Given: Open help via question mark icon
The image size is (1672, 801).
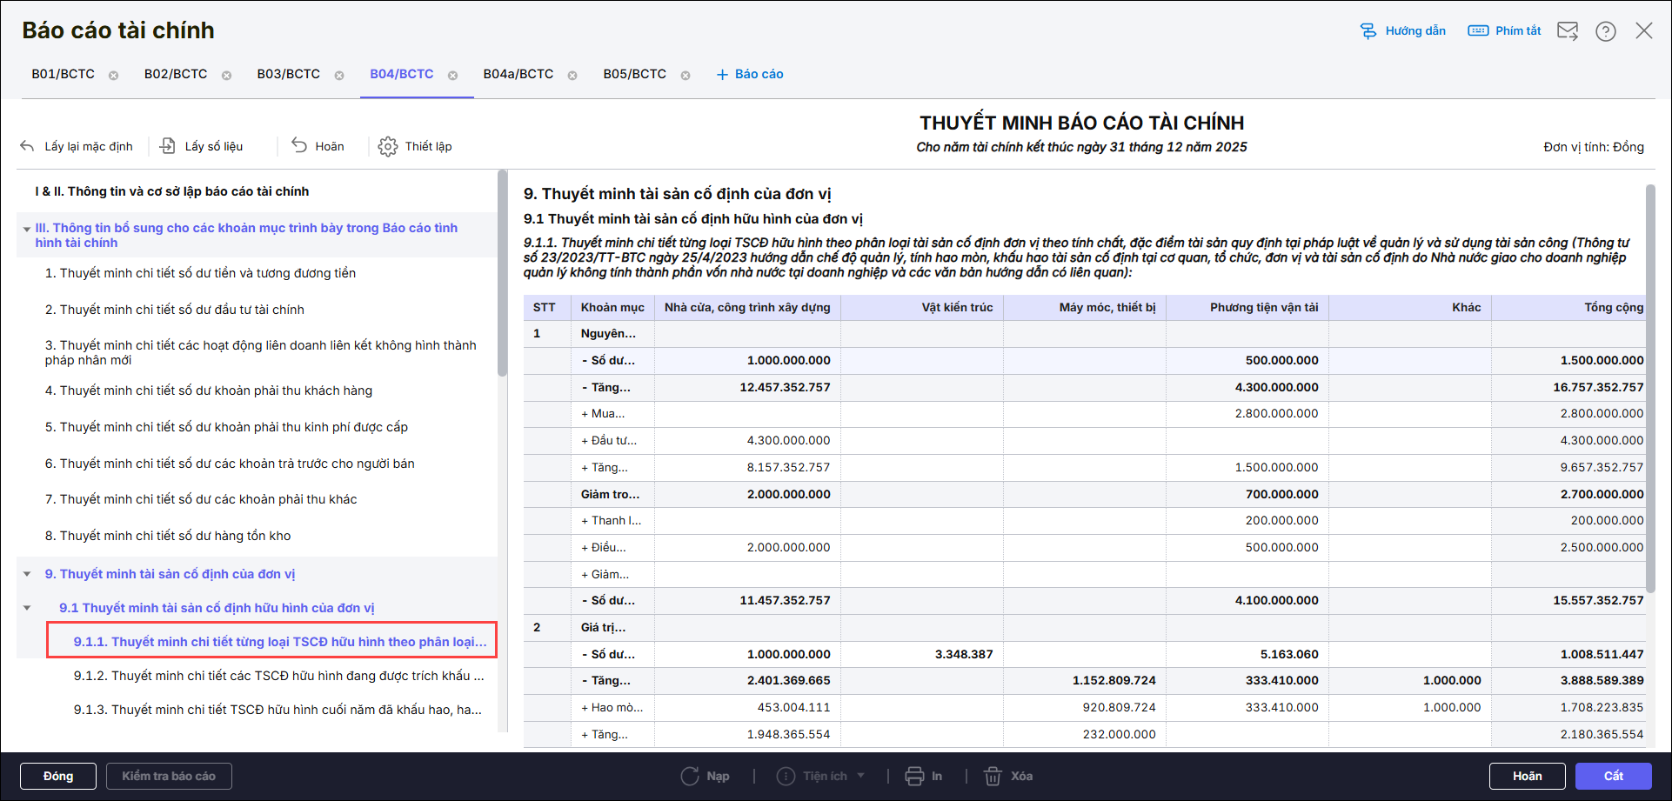Looking at the screenshot, I should tap(1605, 31).
